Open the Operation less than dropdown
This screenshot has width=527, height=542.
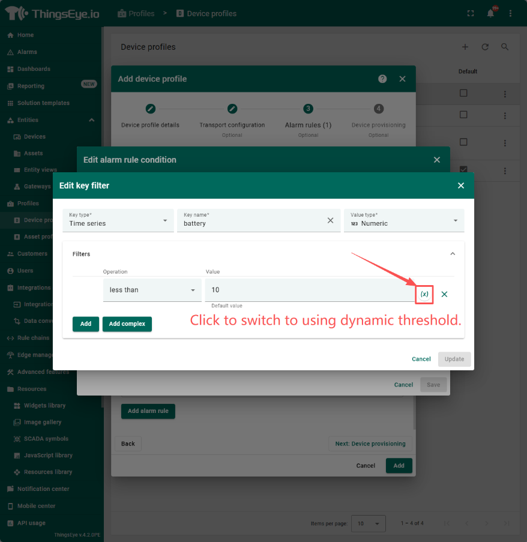click(152, 290)
